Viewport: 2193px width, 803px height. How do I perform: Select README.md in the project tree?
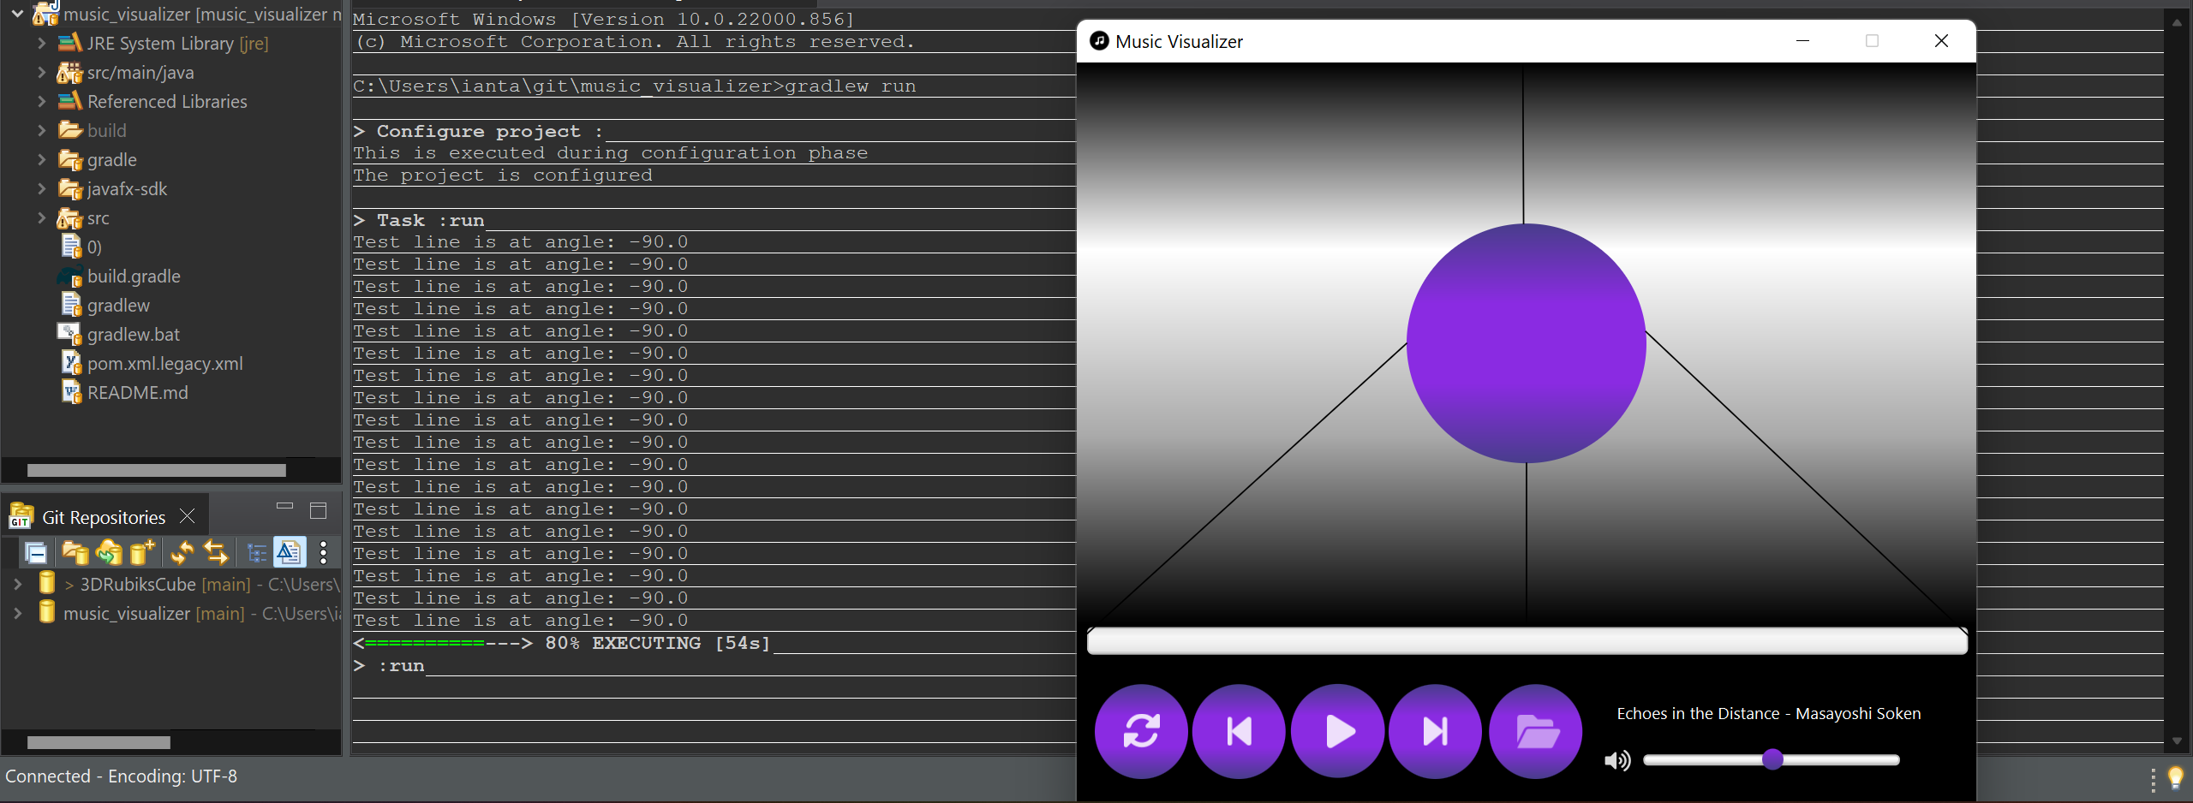pos(138,392)
